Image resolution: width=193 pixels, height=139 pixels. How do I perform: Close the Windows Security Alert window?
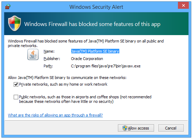[183, 5]
